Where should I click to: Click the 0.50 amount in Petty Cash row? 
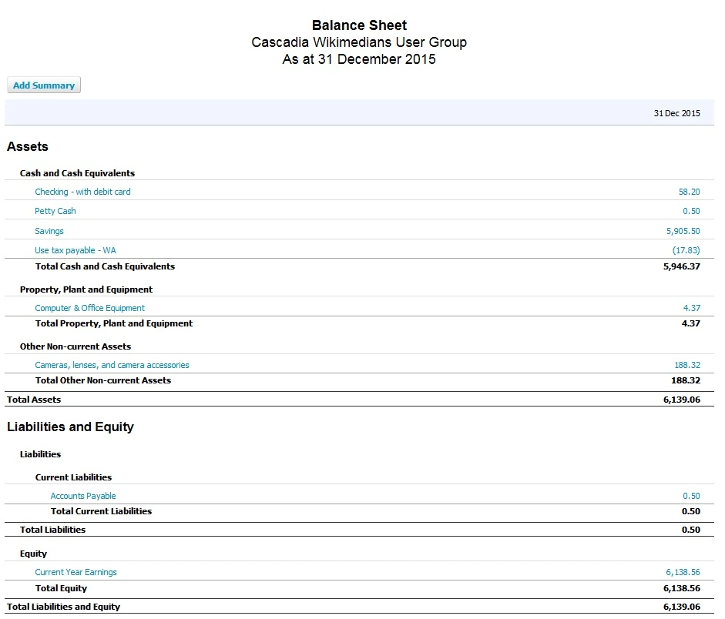691,211
